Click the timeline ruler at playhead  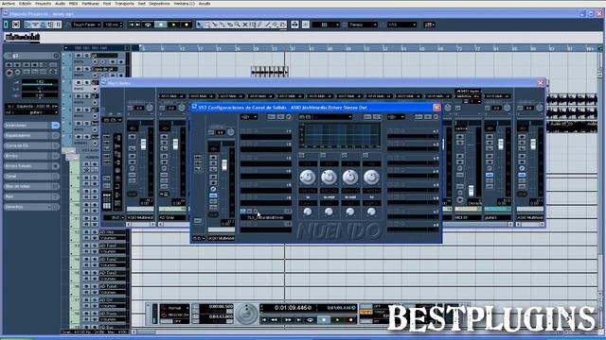point(285,48)
